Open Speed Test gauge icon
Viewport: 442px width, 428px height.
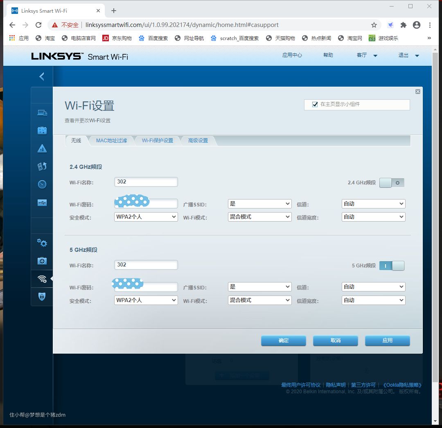point(42,184)
